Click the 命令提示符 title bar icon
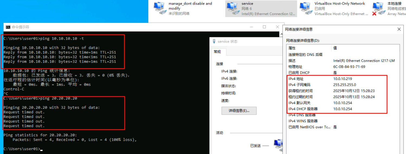This screenshot has height=154, width=406. pos(8,27)
